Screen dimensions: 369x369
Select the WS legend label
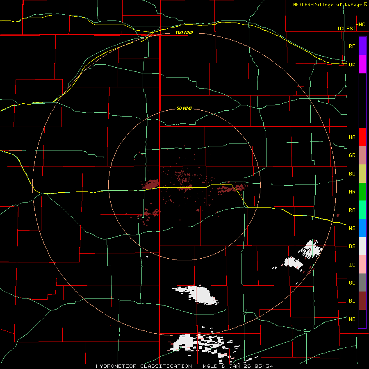click(352, 228)
